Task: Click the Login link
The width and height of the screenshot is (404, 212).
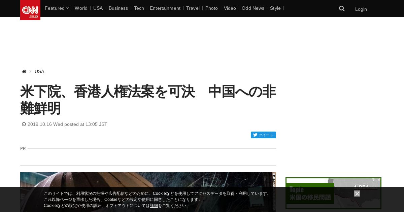Action: tap(361, 9)
